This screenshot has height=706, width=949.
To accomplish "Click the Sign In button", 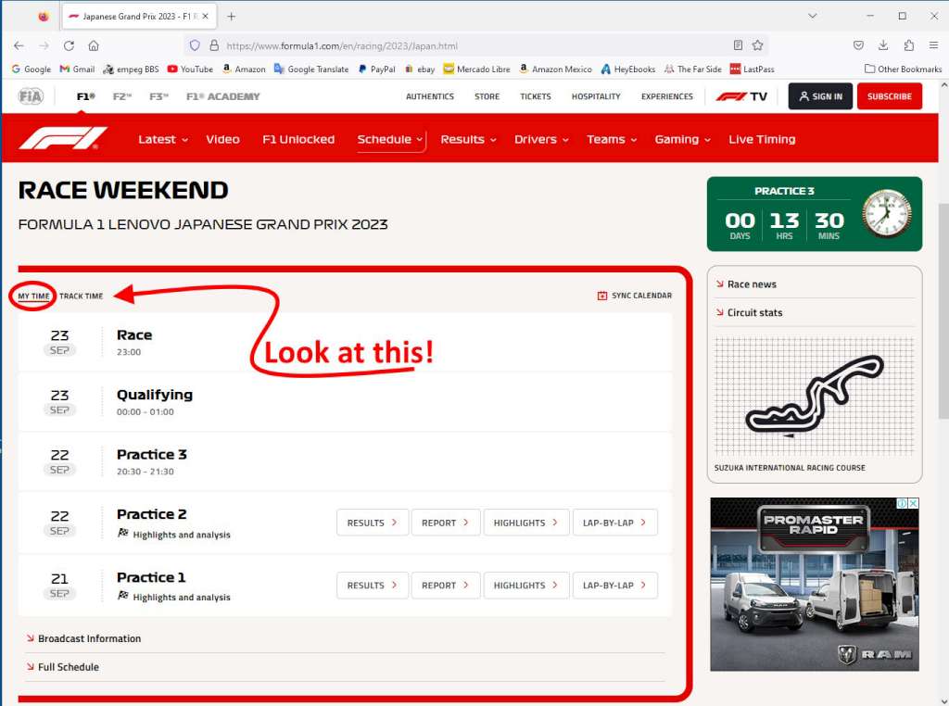I will tap(820, 96).
